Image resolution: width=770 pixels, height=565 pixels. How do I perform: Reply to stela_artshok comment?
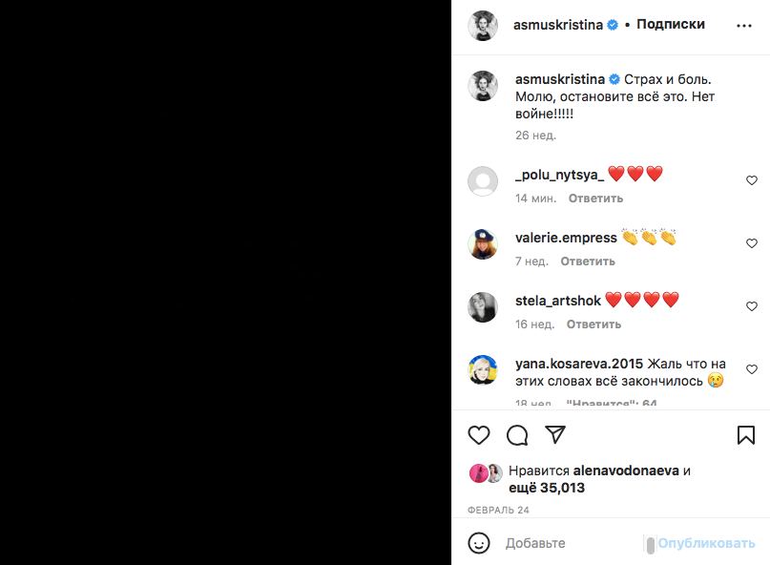(x=593, y=324)
